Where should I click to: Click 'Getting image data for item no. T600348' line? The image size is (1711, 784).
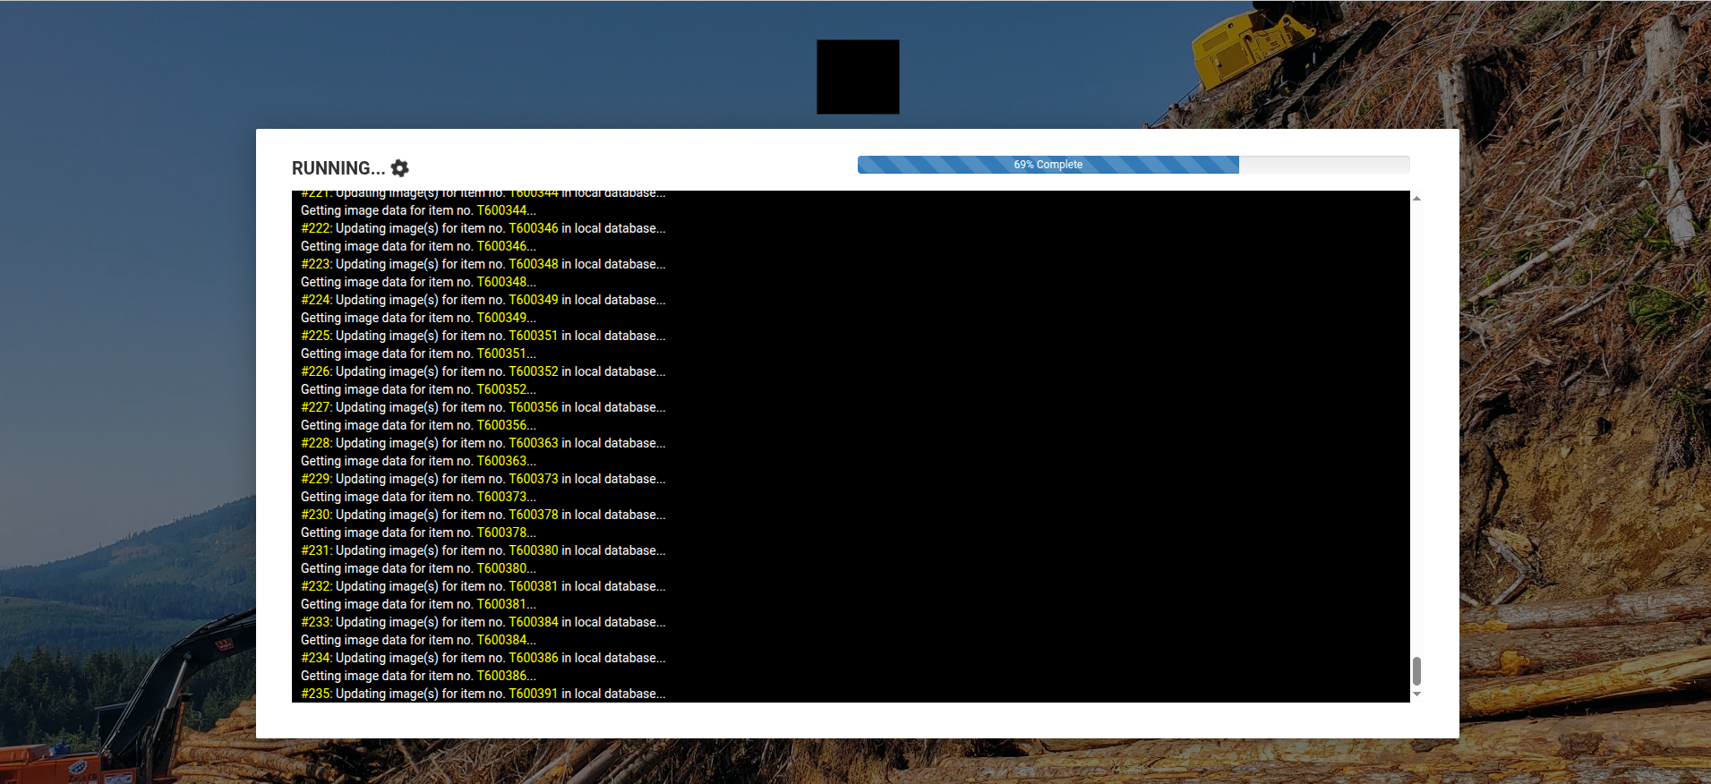pyautogui.click(x=418, y=282)
